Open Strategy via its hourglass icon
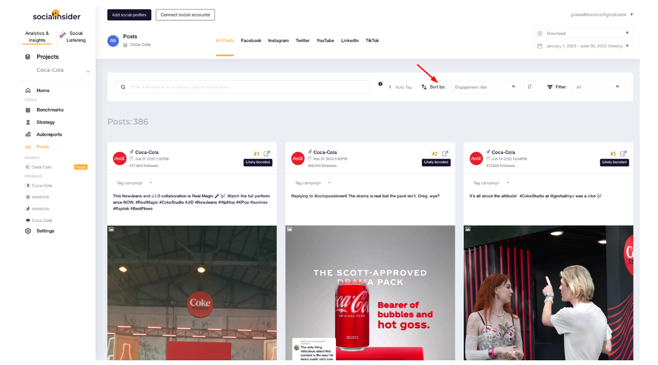 pos(28,122)
